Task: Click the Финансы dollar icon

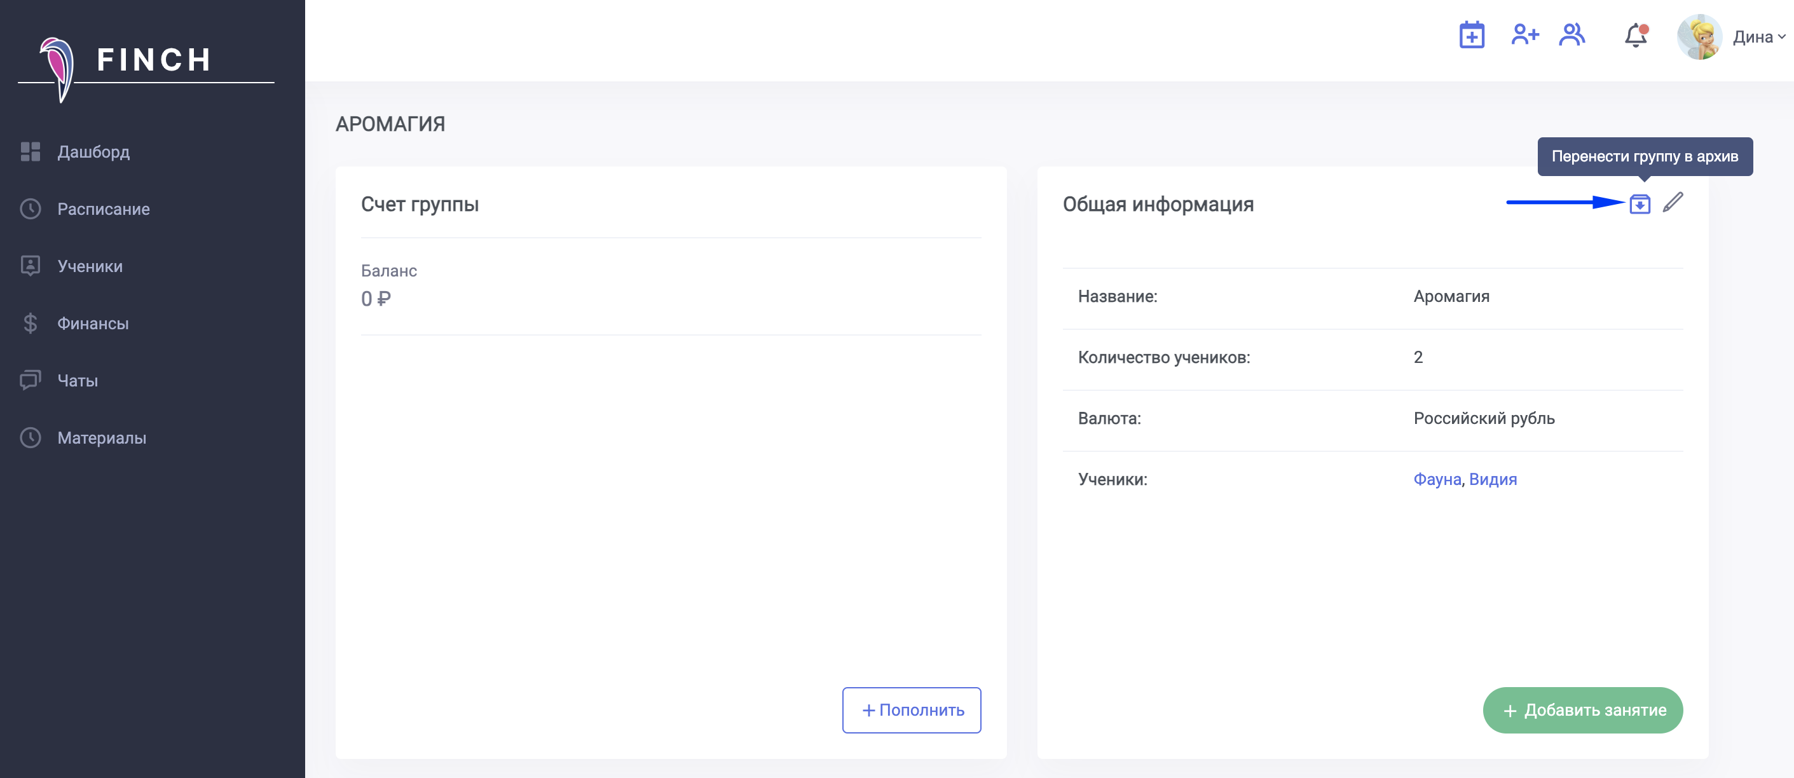Action: pyautogui.click(x=30, y=323)
